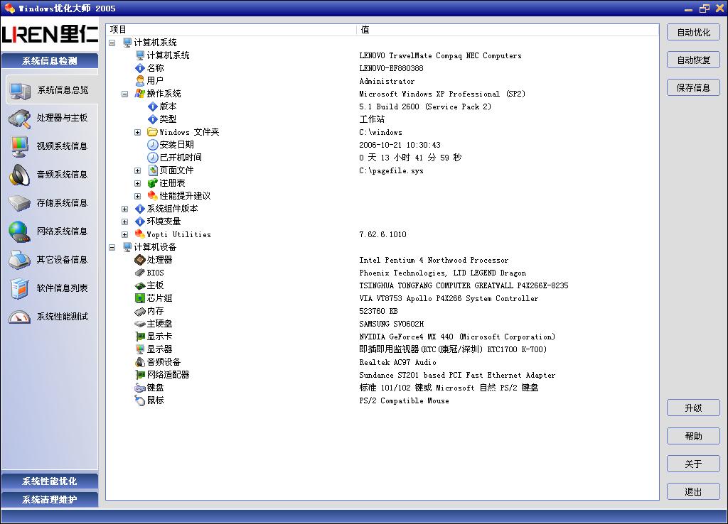
Task: Select the 处理器与主板 magnifier icon
Action: pos(19,119)
